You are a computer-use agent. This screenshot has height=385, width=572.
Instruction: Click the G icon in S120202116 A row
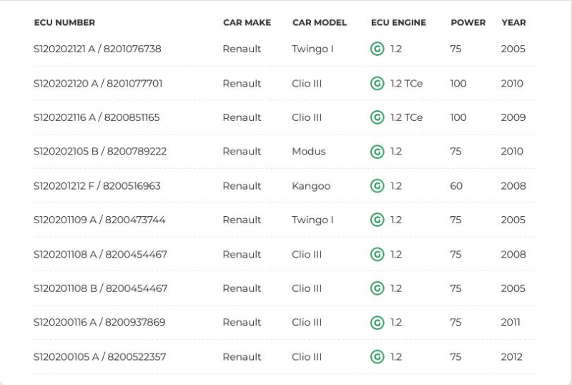[377, 117]
